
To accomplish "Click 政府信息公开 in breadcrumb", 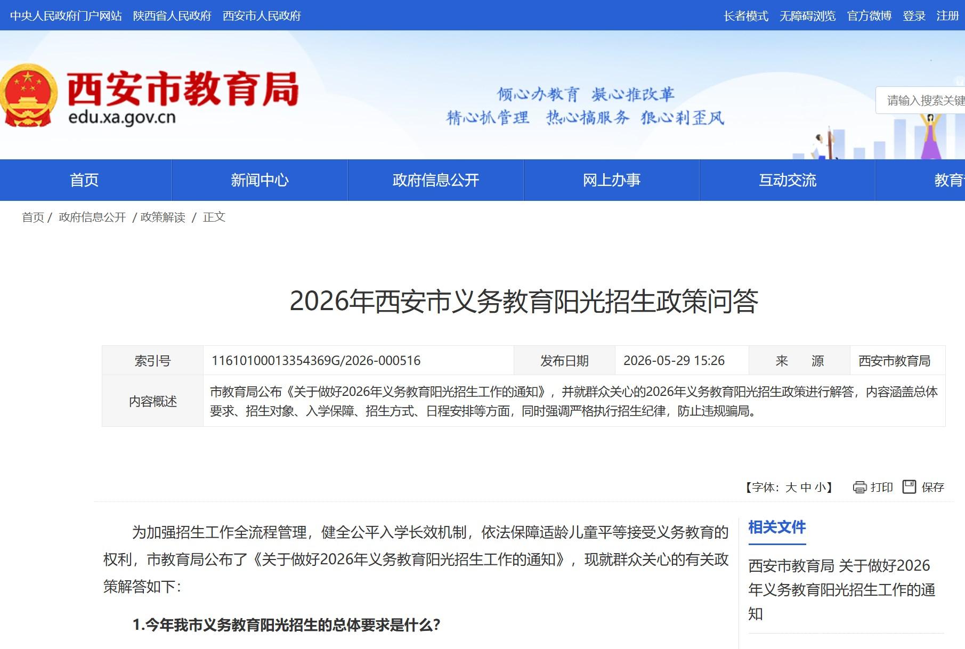I will (x=92, y=217).
